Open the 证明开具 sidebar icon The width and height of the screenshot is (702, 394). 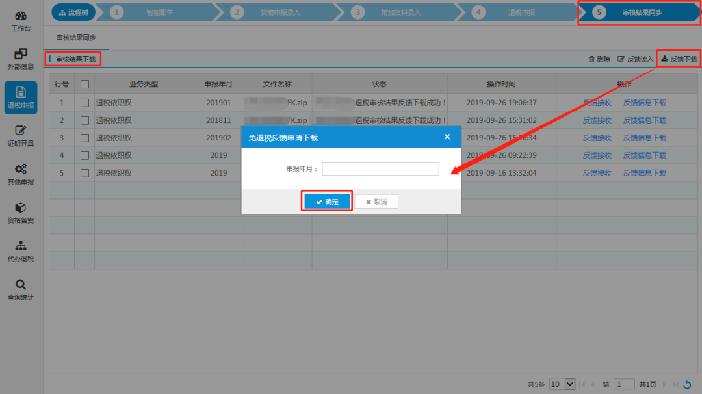21,136
